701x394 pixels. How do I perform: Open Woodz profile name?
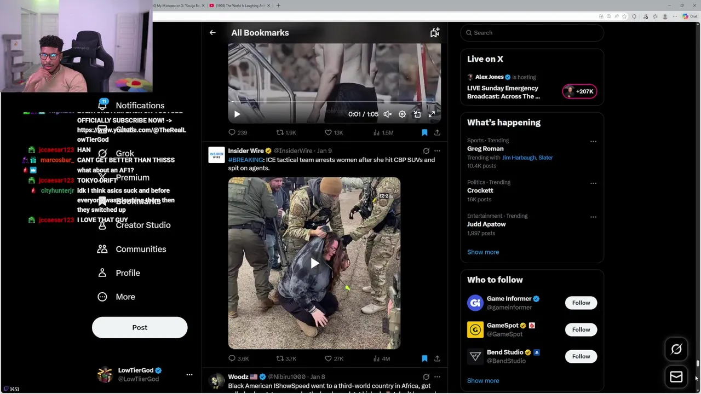point(238,376)
